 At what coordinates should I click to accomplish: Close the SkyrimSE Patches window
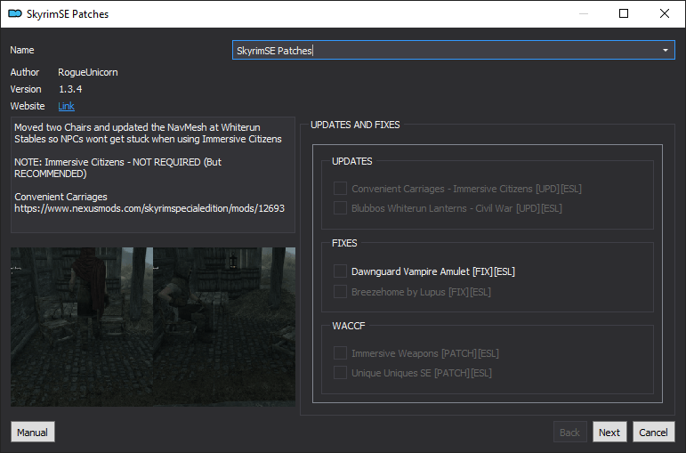point(664,13)
